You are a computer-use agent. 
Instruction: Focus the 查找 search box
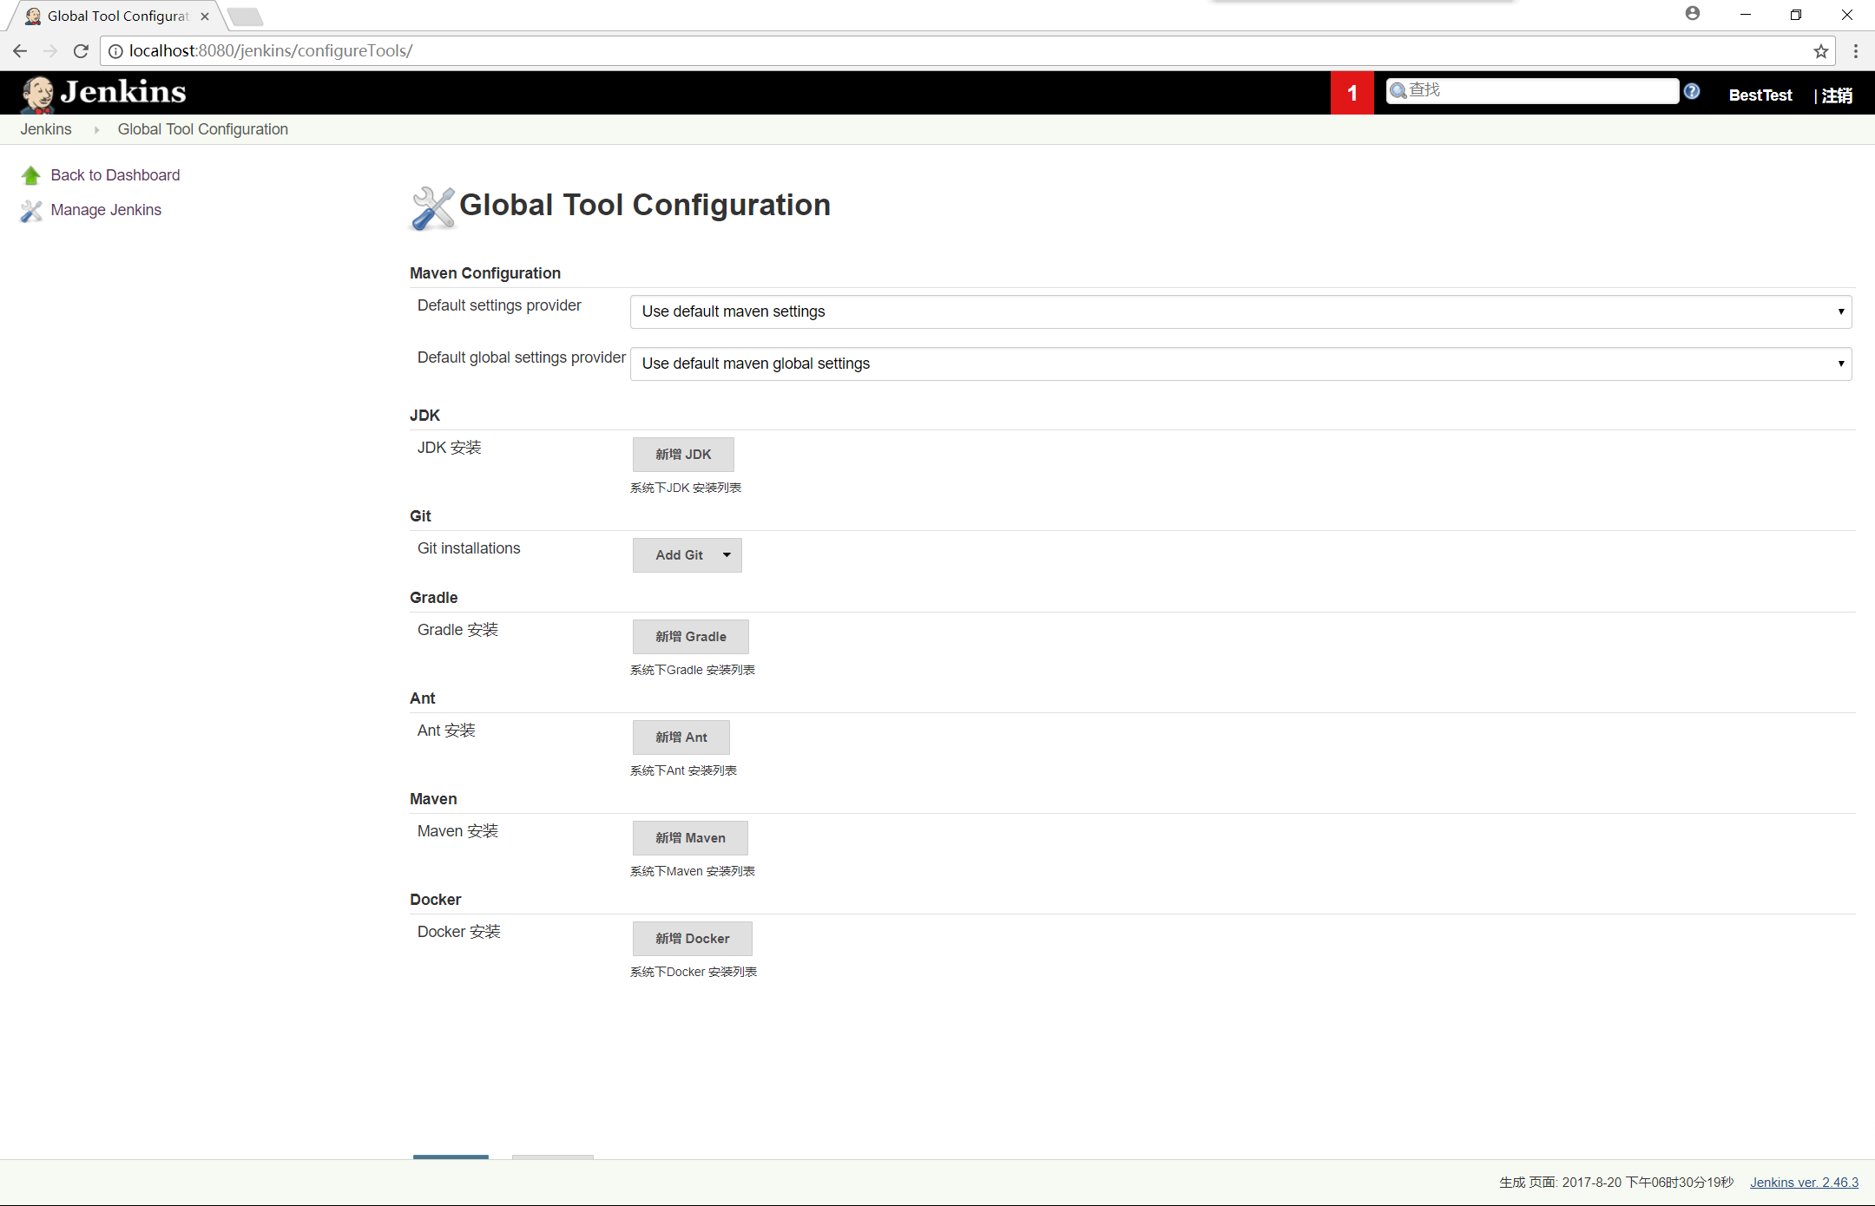click(1532, 91)
